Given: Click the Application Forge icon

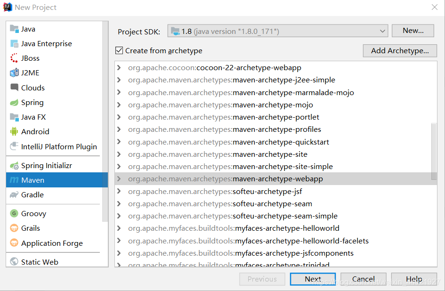Looking at the screenshot, I should tap(14, 243).
